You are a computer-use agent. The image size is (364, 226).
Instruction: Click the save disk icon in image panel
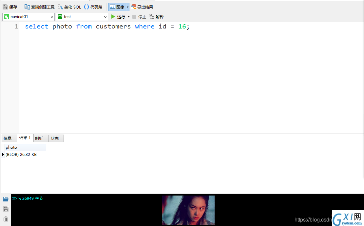point(6,209)
